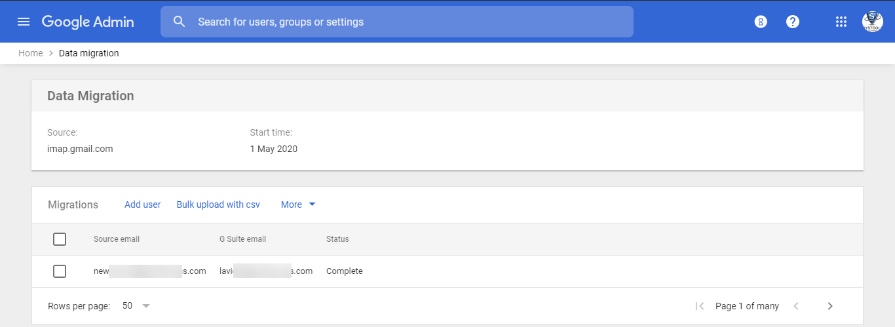The width and height of the screenshot is (895, 327).
Task: Click the 1 May 2020 start time
Action: 274,149
